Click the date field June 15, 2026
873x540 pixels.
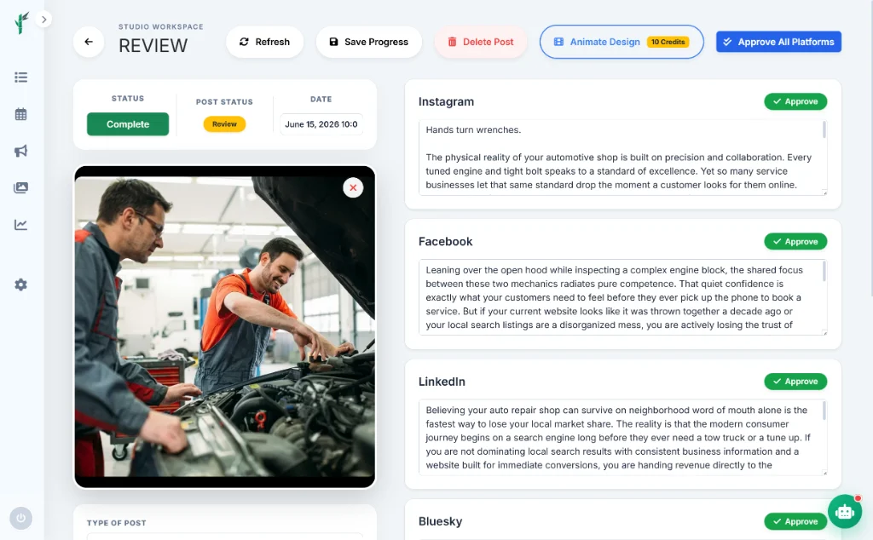(321, 124)
